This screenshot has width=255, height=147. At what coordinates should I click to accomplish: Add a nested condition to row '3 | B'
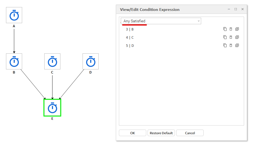click(x=237, y=29)
